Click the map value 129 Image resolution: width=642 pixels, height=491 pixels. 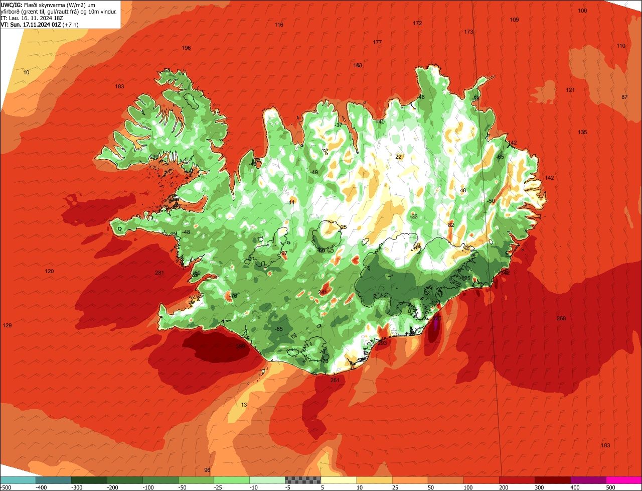pos(7,326)
